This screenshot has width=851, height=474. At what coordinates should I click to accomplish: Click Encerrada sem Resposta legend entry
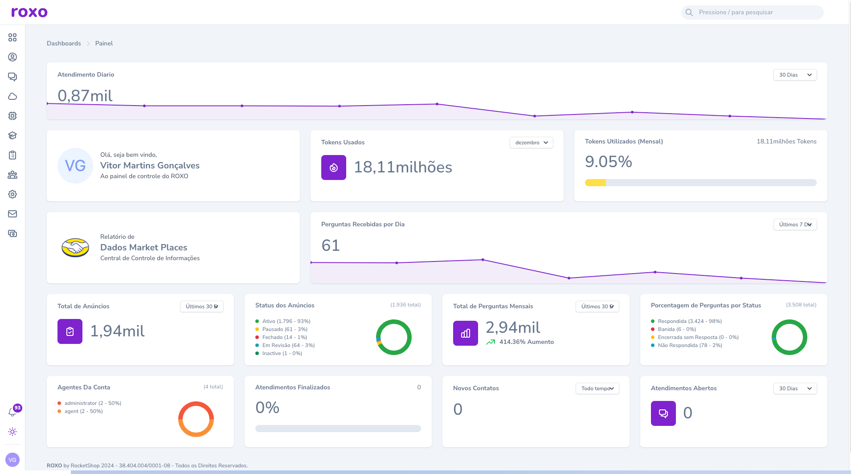tap(695, 337)
